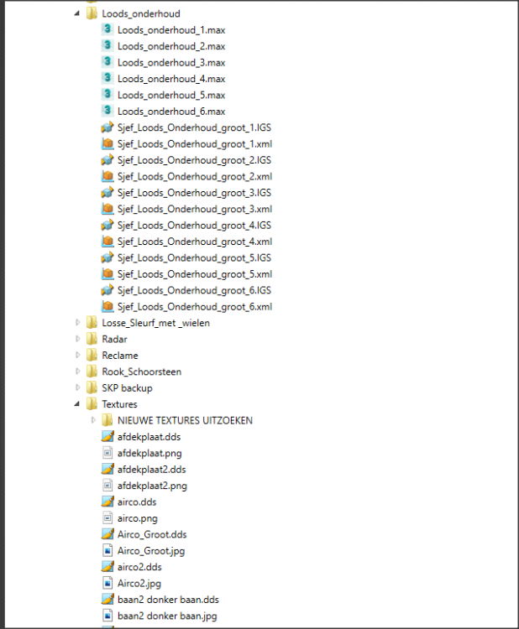Click the jpg icon beside Airco_Groot.jpg
The height and width of the screenshot is (629, 519).
[107, 551]
